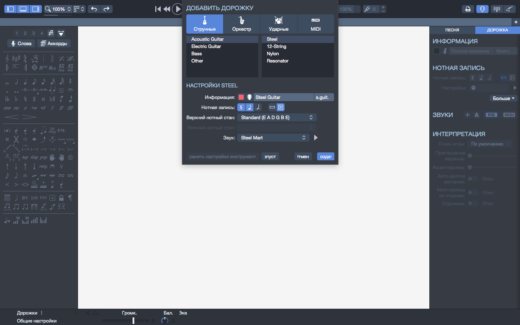
Task: Switch to the Ударные tab
Action: pos(278,24)
